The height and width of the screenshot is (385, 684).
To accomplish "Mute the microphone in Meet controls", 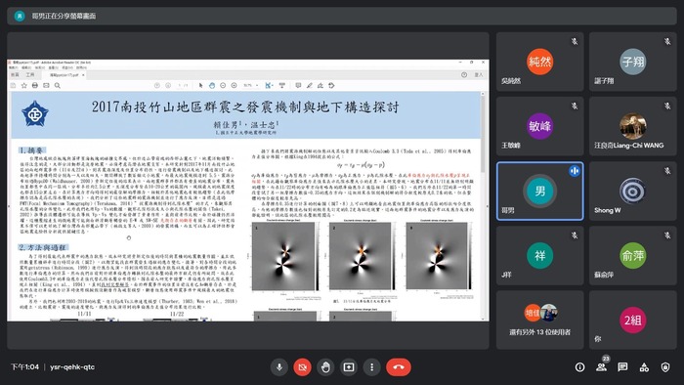I will [x=279, y=367].
